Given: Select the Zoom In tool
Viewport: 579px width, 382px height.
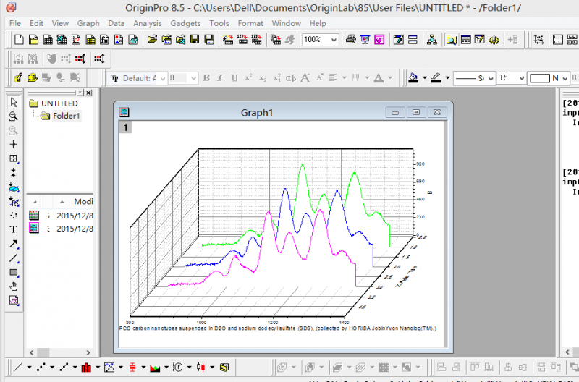Looking at the screenshot, I should click(14, 116).
